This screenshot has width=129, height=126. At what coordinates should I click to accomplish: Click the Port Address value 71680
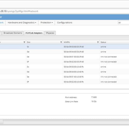click(x=94, y=97)
